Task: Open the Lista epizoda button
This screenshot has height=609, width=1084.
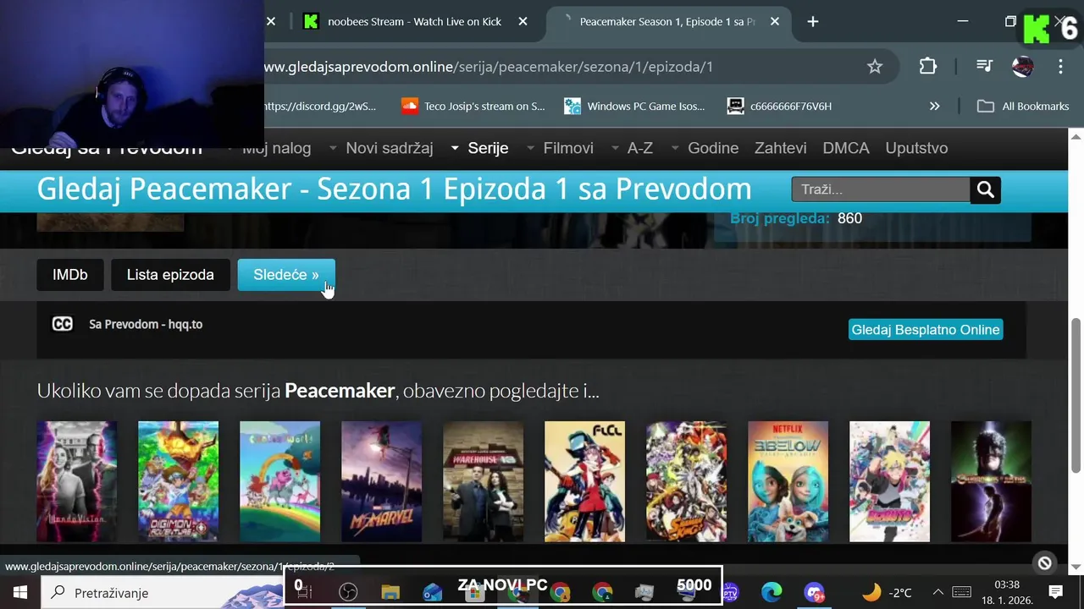Action: pos(170,275)
